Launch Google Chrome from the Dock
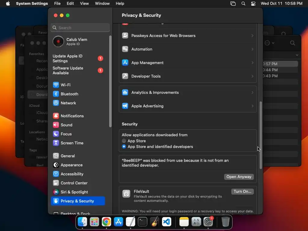308x231 pixels. [106, 222]
